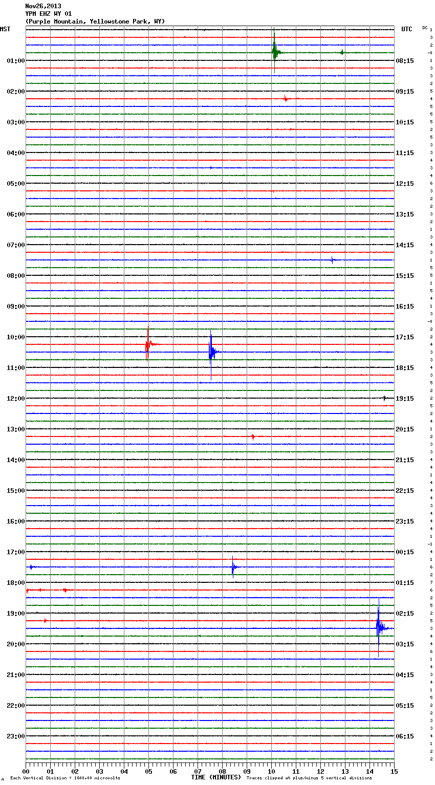Click the 05 minute axis tick label
This screenshot has height=785, width=435.
pyautogui.click(x=148, y=771)
